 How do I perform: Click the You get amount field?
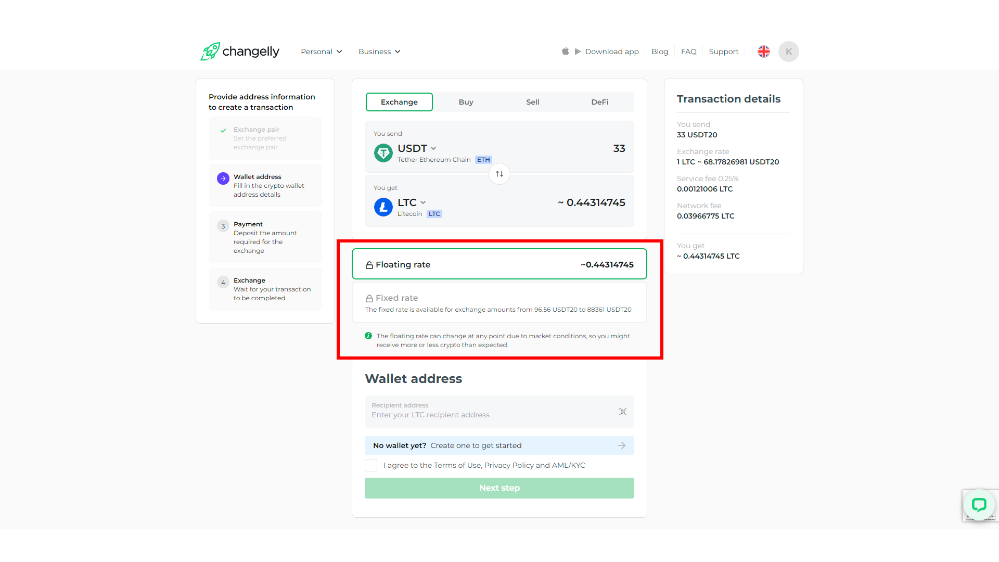click(x=592, y=202)
